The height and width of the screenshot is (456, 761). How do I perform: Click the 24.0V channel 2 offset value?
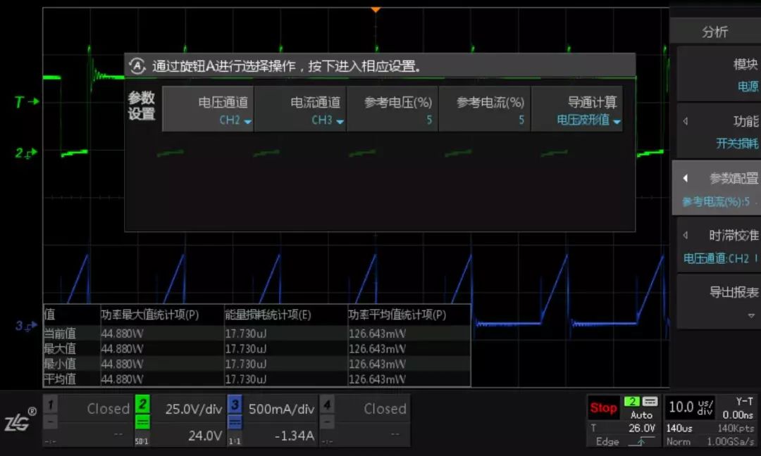pyautogui.click(x=205, y=436)
